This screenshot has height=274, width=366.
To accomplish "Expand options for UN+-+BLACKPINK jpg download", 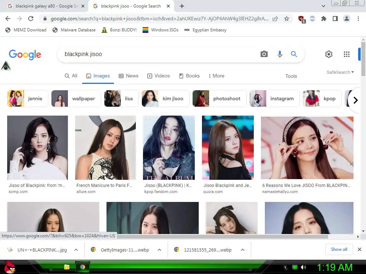I will [x=76, y=250].
